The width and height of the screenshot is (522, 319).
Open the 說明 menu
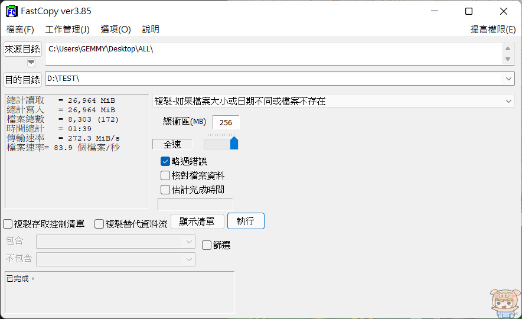151,30
